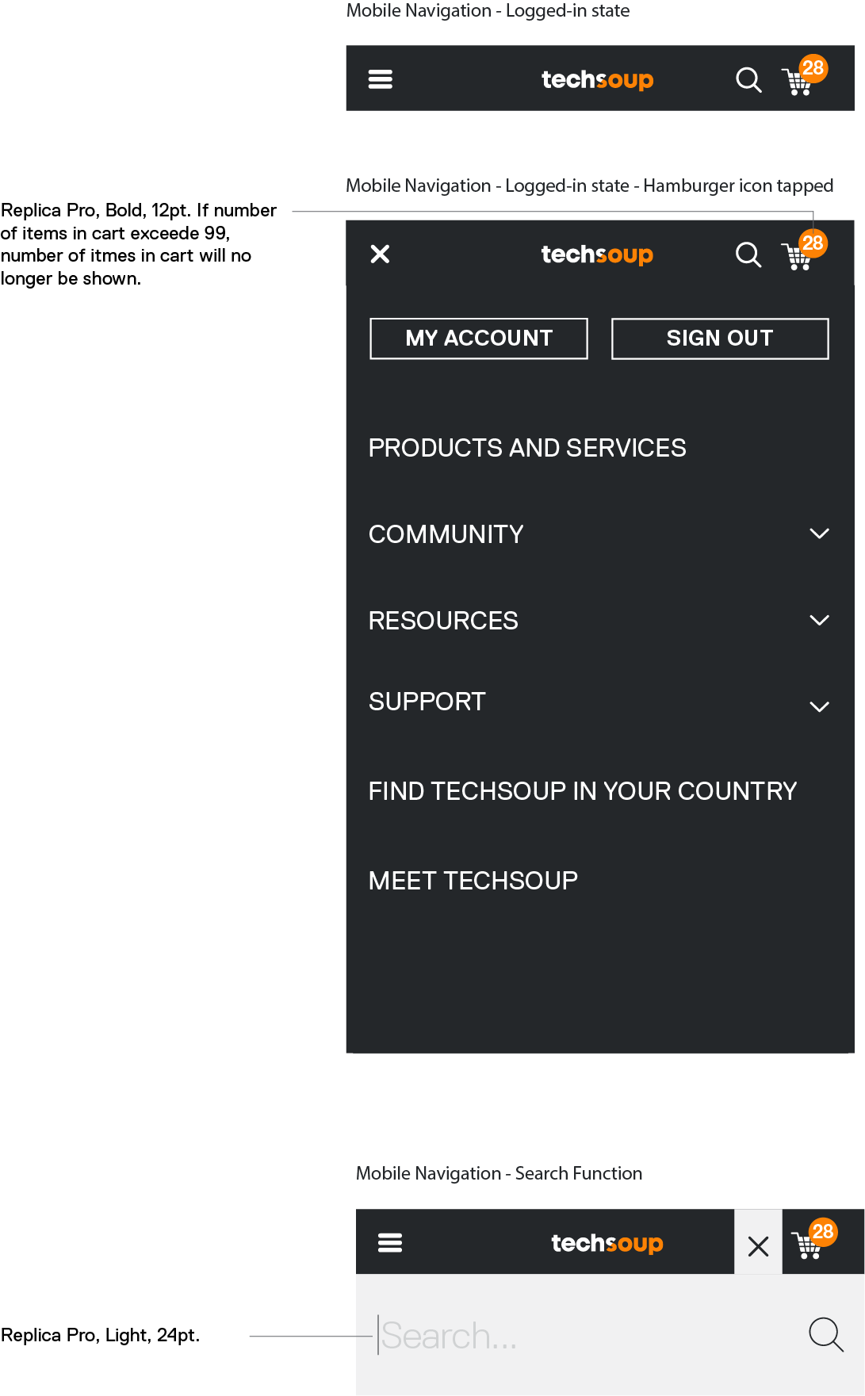This screenshot has width=865, height=1396.
Task: Select Products and Services menu item
Action: [527, 448]
